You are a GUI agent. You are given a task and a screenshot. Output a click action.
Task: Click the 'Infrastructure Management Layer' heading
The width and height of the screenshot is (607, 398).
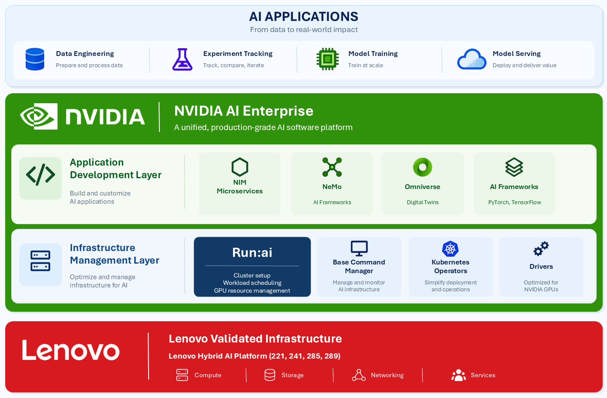pos(114,254)
